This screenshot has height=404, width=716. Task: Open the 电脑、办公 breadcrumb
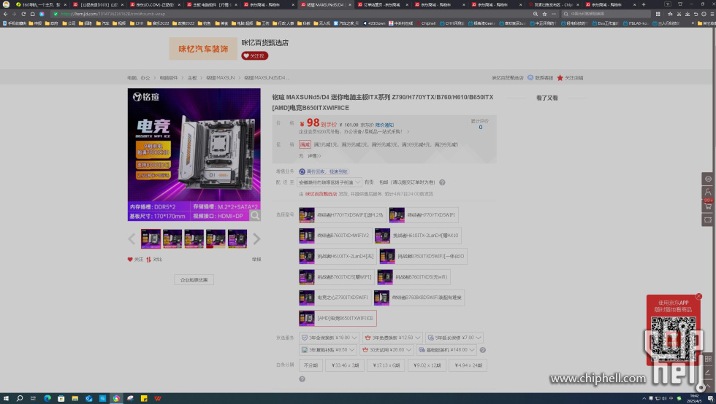point(138,78)
